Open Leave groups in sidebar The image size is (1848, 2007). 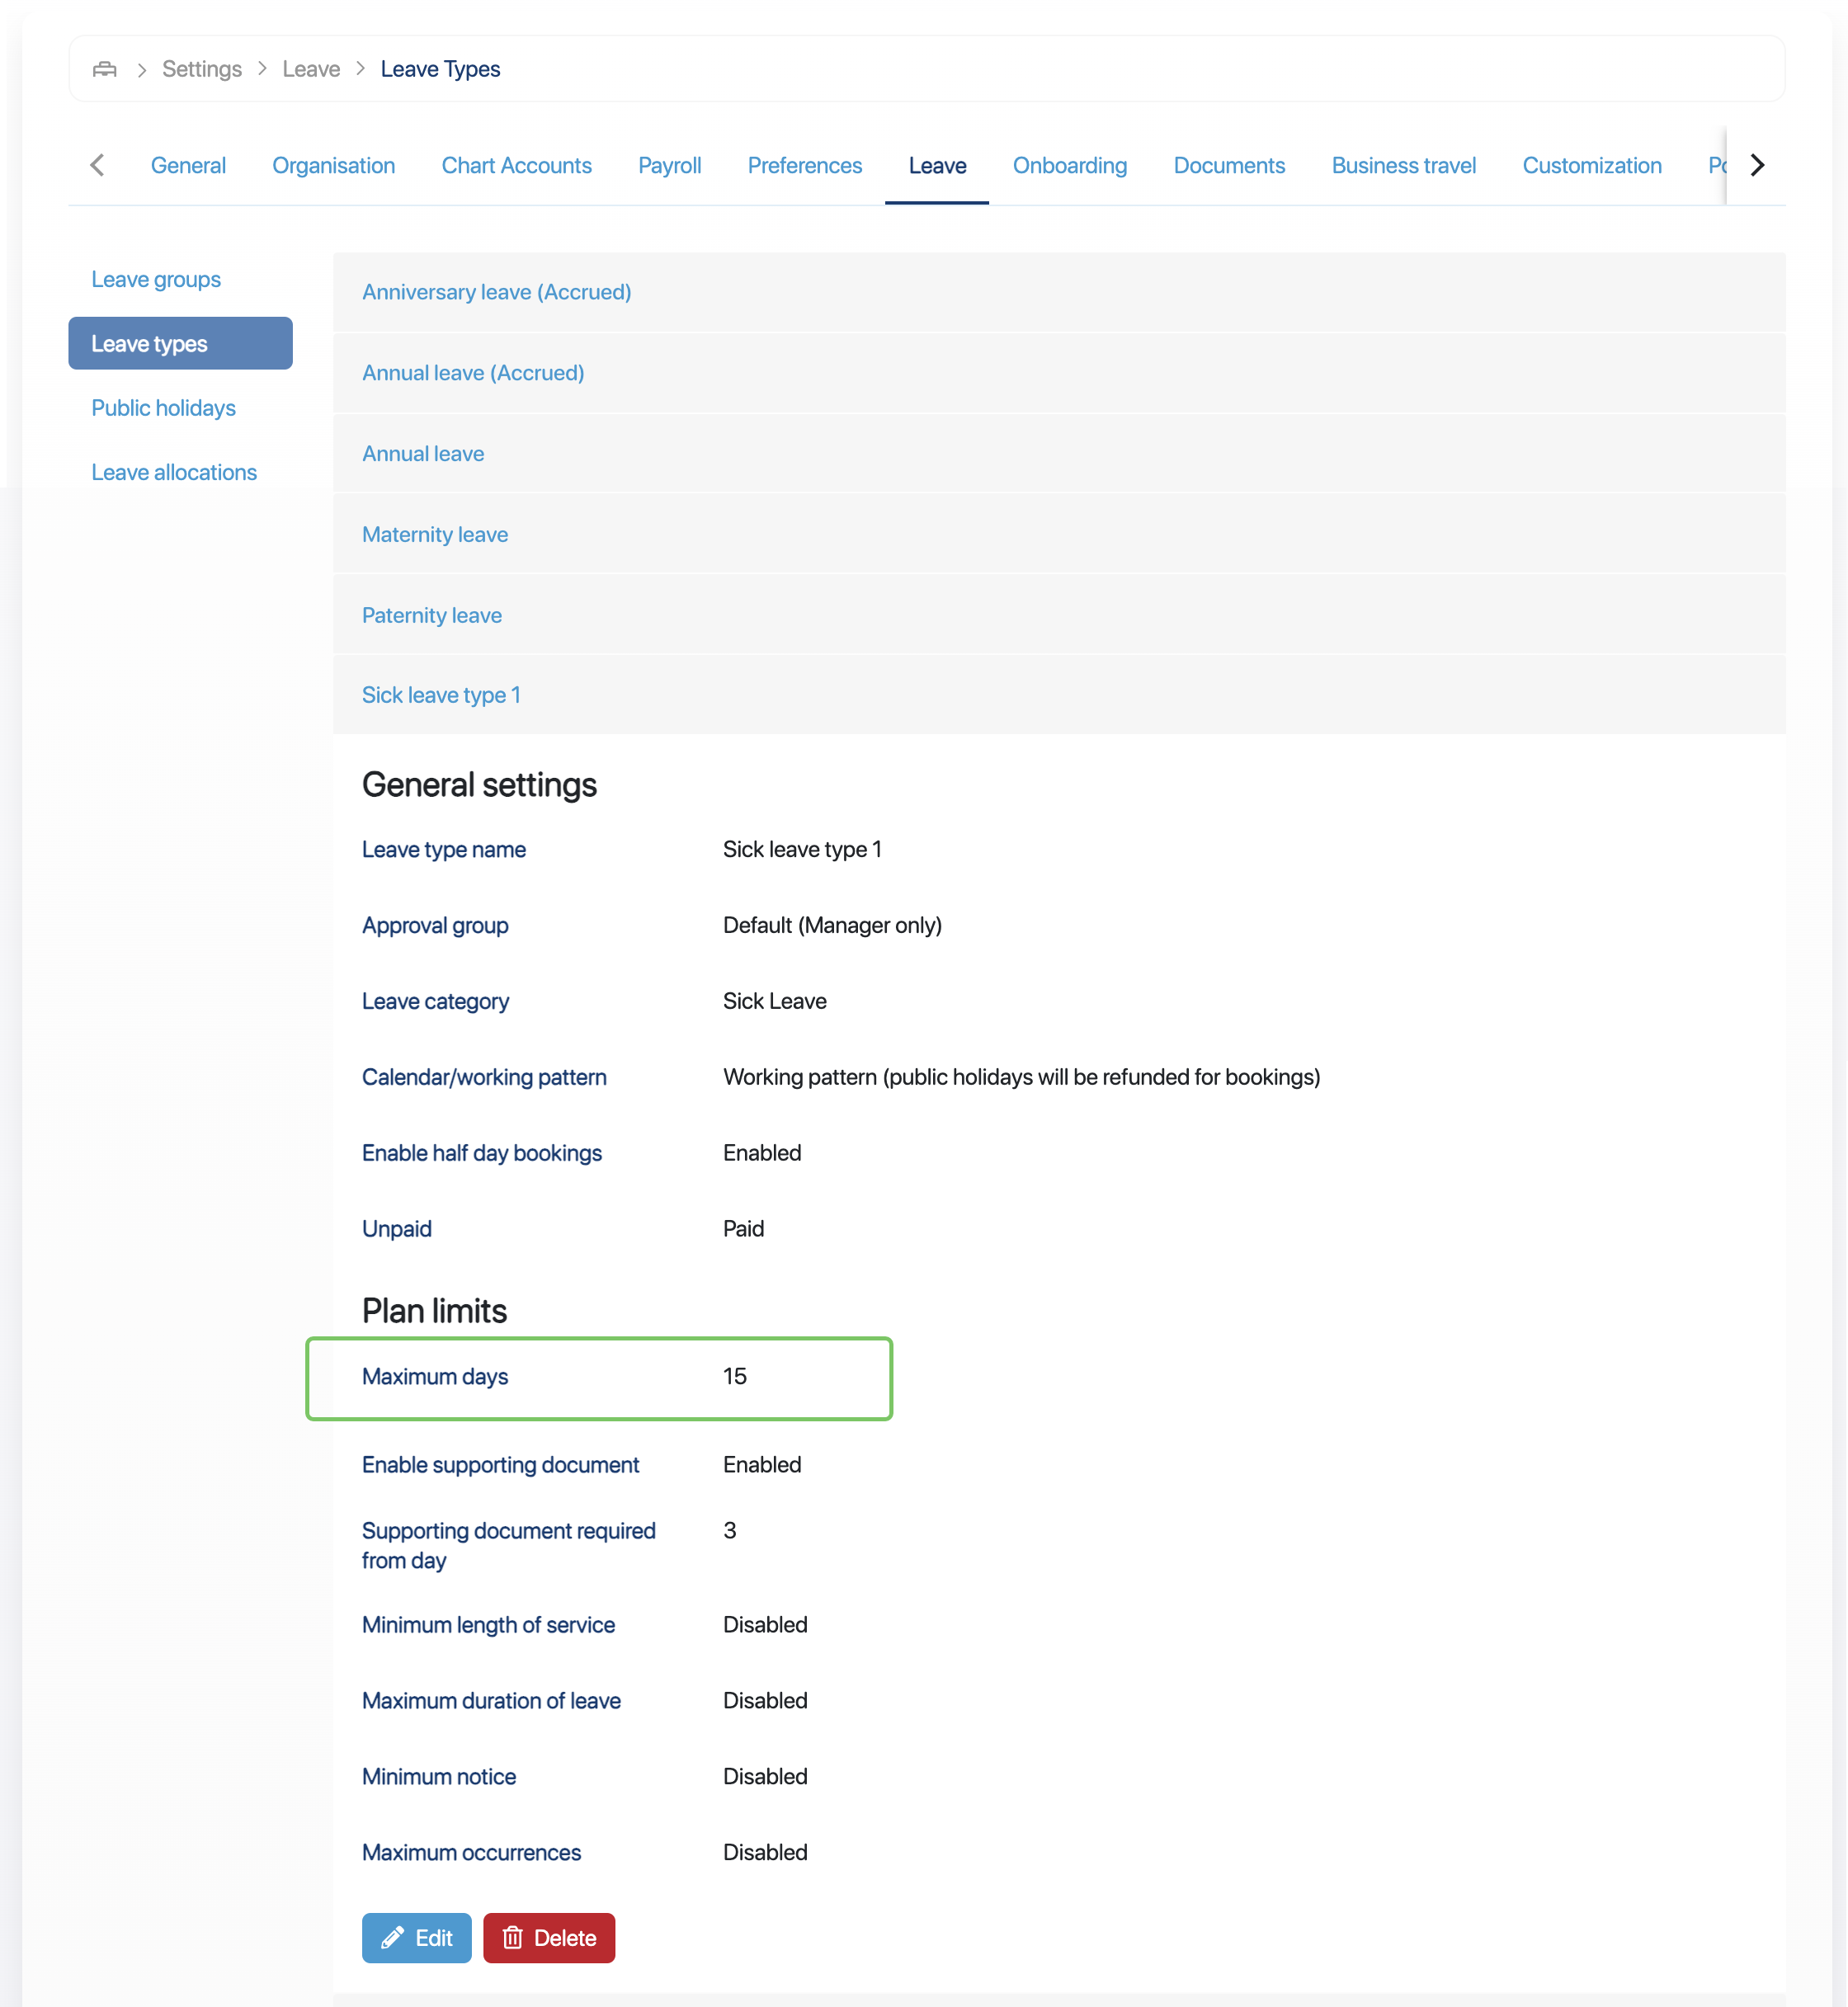(x=156, y=279)
